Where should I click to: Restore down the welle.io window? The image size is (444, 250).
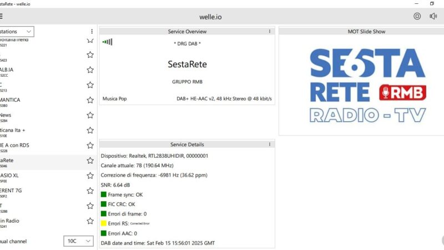point(432,4)
